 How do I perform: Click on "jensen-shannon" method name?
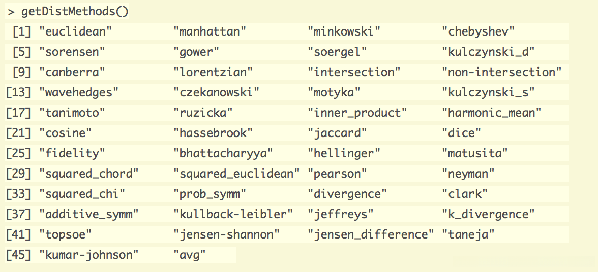(227, 234)
